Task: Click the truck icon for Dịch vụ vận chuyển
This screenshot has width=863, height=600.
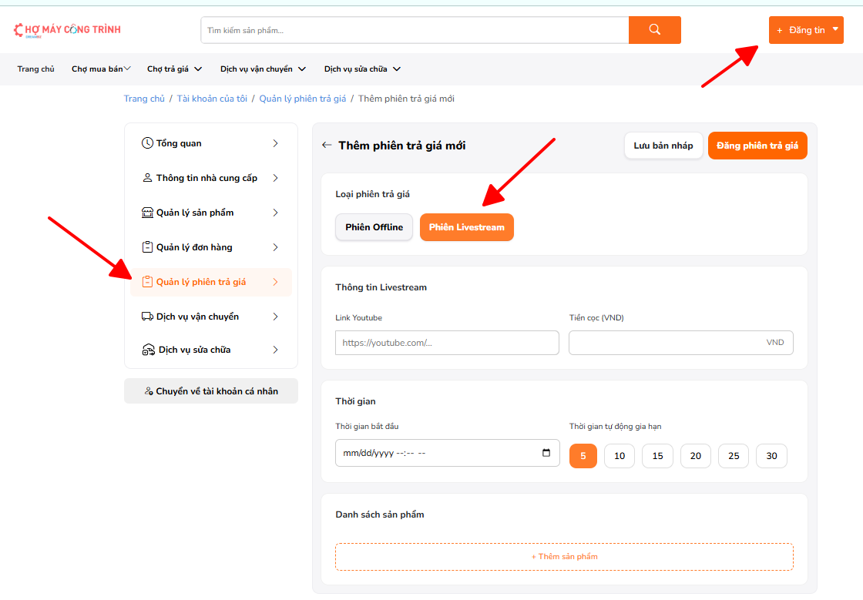Action: 148,317
